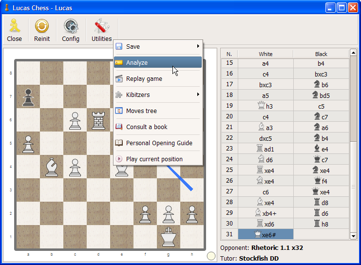Select Black's move 29 d6
Viewport: 361px width, 265px height.
tap(321, 213)
